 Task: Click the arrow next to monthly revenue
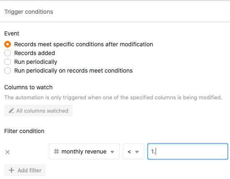coord(112,152)
